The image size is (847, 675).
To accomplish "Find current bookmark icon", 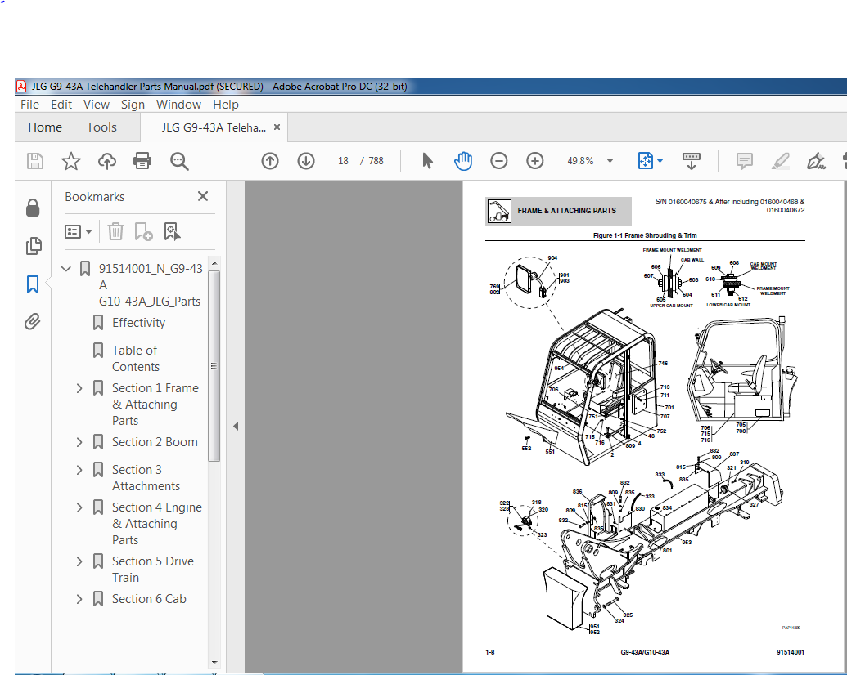I will click(x=172, y=231).
